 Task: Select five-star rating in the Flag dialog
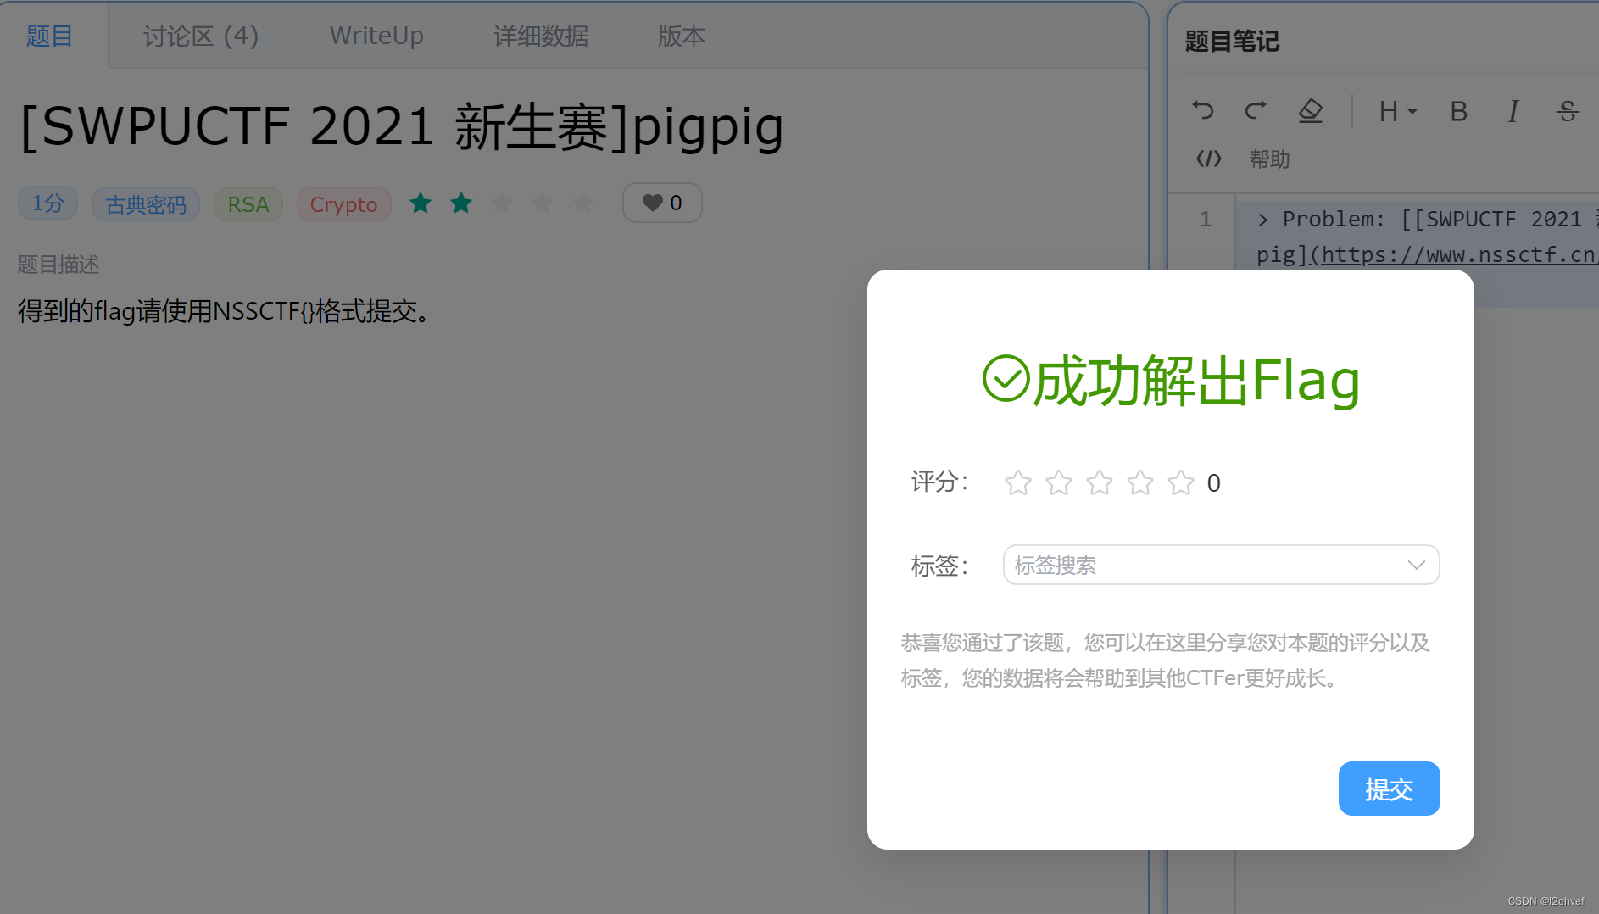1180,482
